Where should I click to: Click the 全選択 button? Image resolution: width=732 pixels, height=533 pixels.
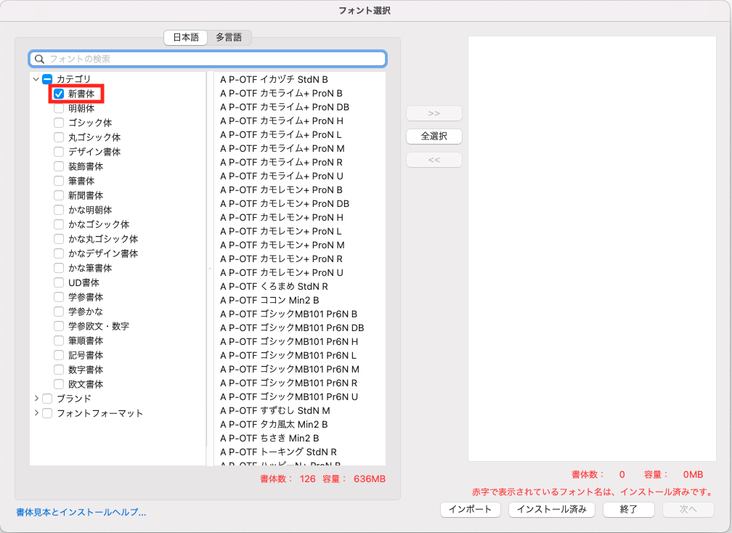tap(434, 137)
